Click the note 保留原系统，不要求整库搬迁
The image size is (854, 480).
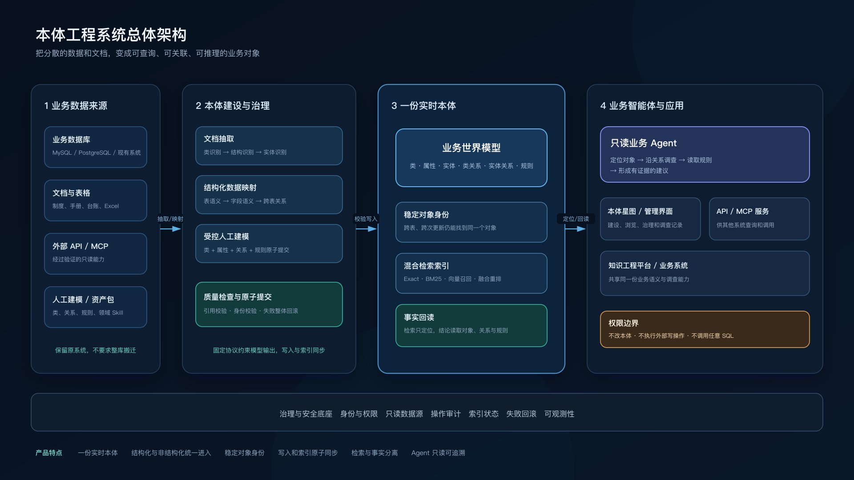coord(96,350)
